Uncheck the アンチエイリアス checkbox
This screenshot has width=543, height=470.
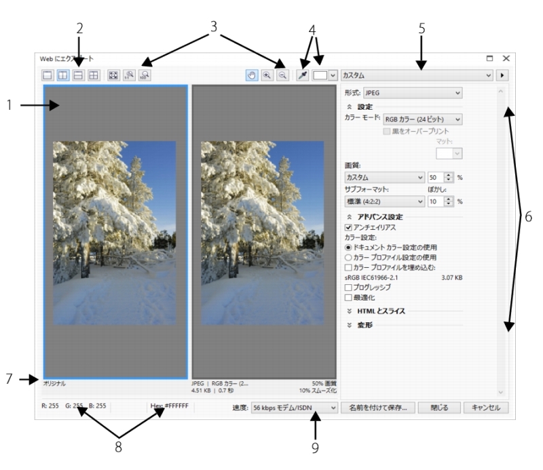(x=349, y=227)
